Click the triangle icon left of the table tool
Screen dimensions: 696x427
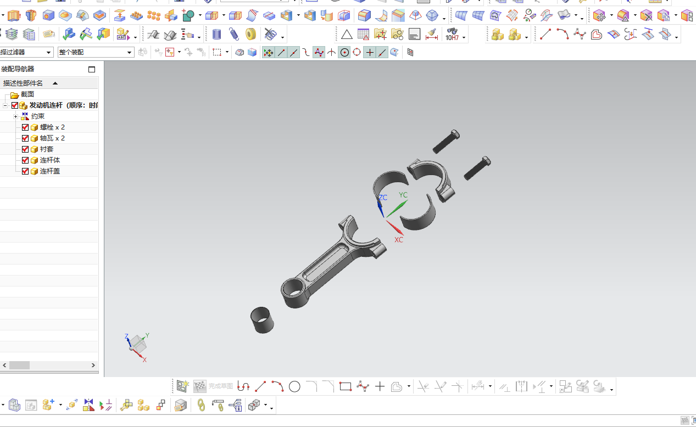(347, 35)
